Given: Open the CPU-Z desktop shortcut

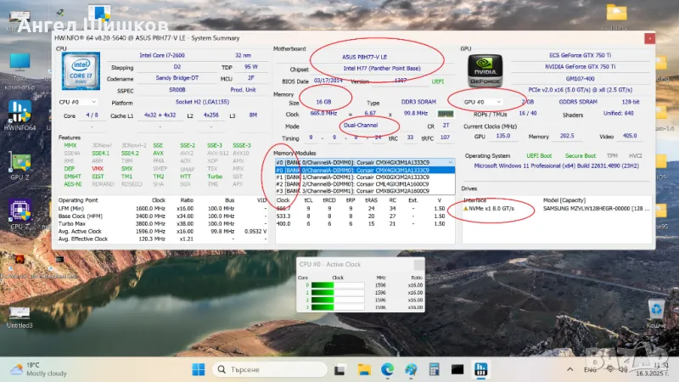Looking at the screenshot, I should (20, 212).
